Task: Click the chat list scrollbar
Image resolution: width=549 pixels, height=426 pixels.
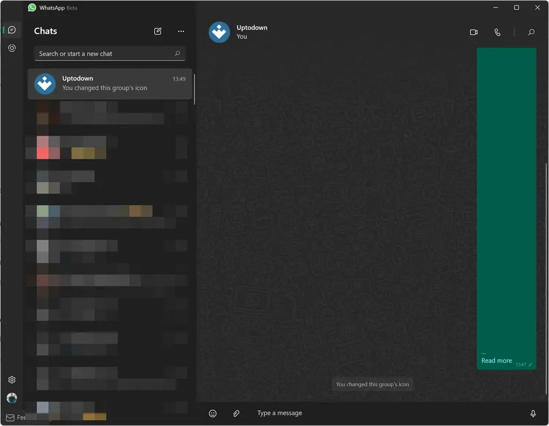Action: pos(194,88)
